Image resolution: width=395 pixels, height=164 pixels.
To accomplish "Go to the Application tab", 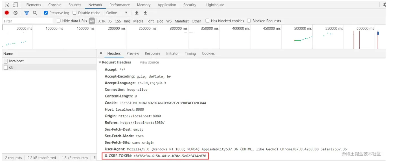I will click(x=167, y=5).
